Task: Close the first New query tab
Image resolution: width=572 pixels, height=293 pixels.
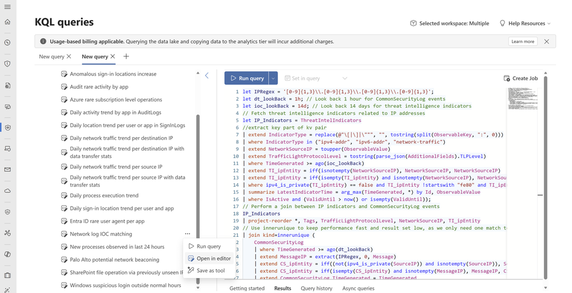Action: [x=69, y=56]
